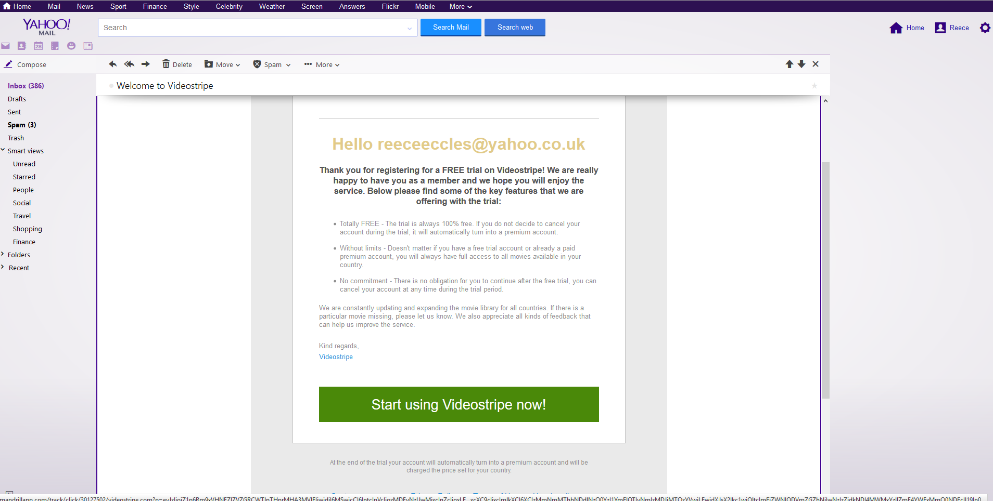Open the News feed icon
This screenshot has width=993, height=501.
88,46
